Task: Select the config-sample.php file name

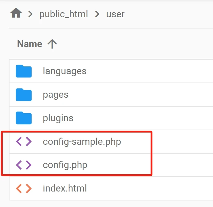Action: 82,142
